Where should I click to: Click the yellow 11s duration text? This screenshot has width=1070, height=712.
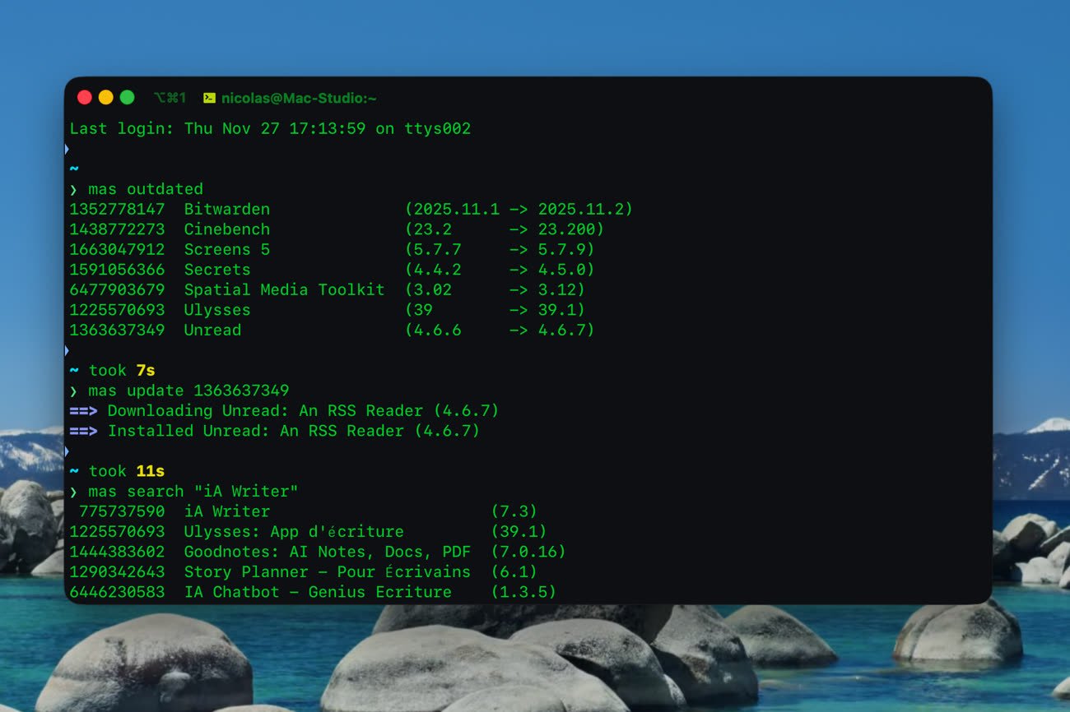(x=150, y=471)
